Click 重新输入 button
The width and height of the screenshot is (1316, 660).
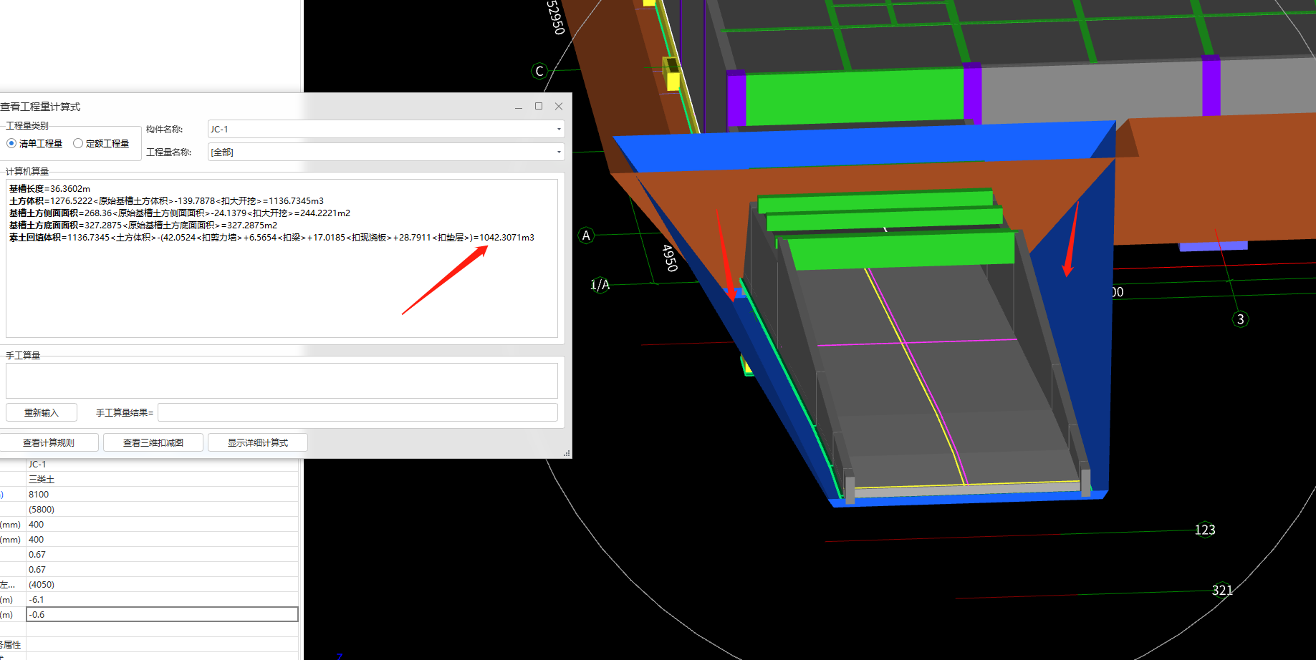pos(42,412)
